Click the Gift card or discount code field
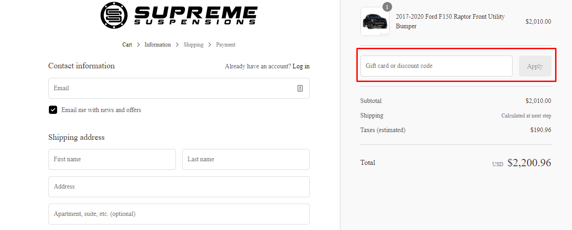Screen dimensions: 572x230 click(436, 66)
